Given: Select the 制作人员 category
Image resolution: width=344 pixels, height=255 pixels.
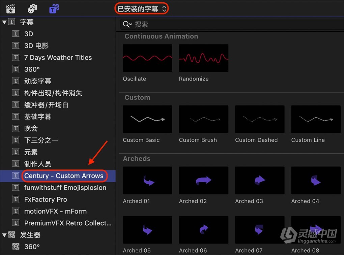Looking at the screenshot, I should (37, 164).
